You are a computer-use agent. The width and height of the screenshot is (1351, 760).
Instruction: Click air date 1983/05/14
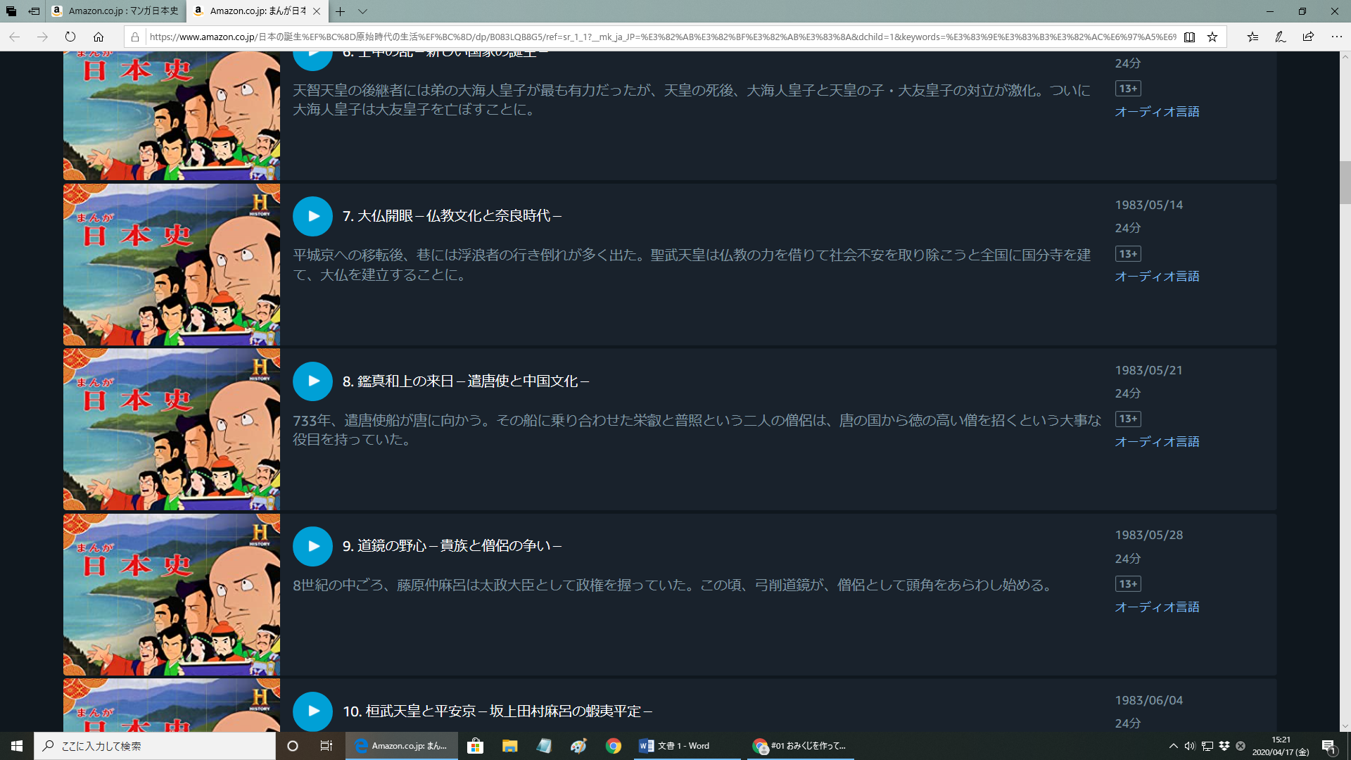click(1149, 205)
